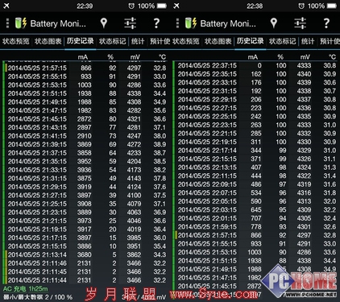
Task: Open the sliders settings icon in the 22:38 screen
Action: [x=301, y=23]
